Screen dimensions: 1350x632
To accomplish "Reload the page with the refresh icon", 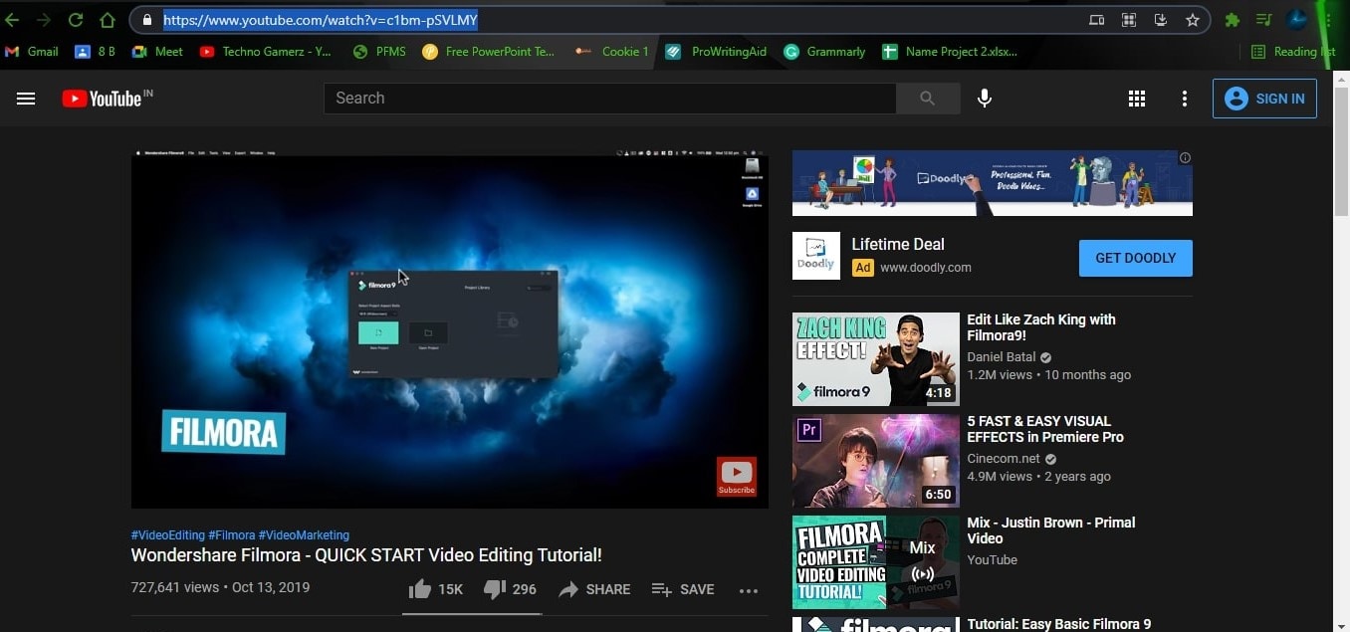I will coord(75,20).
